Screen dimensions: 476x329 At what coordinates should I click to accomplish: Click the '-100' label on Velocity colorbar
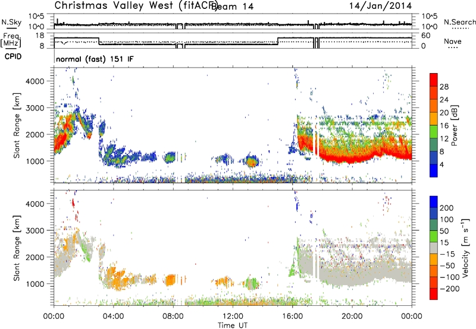pos(450,277)
